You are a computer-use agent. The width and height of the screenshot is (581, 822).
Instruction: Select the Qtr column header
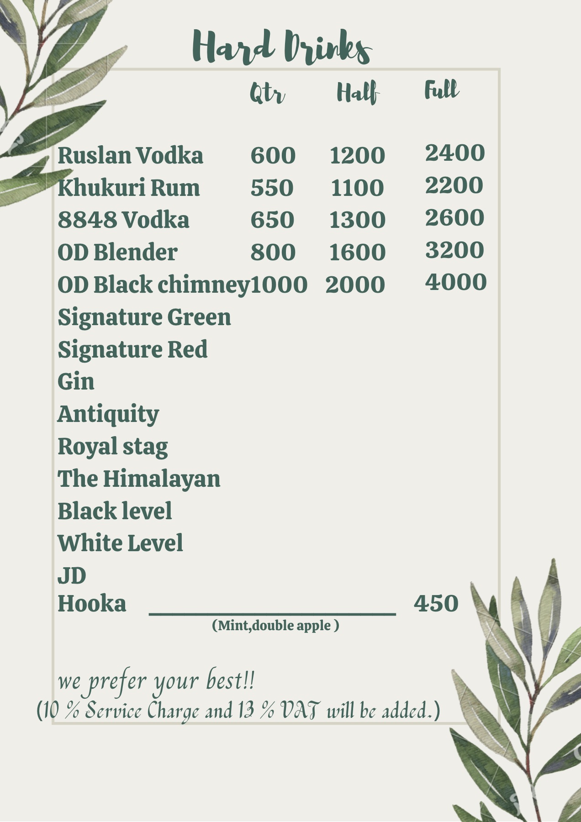(x=267, y=94)
